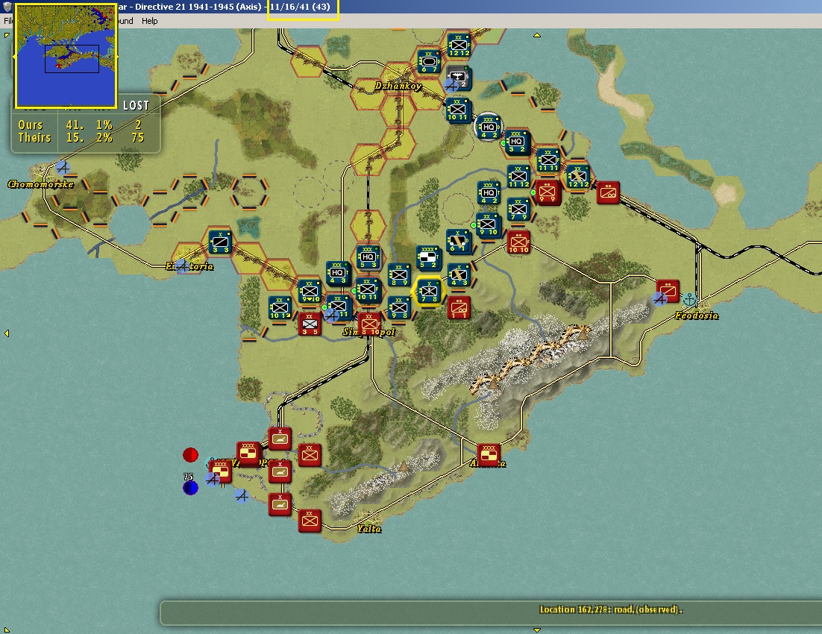Select the blue striped brigade rated 4-3

tap(458, 274)
